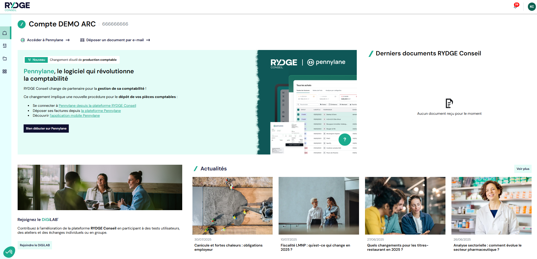Click the Pennylane banner screenshot image

tap(306, 102)
